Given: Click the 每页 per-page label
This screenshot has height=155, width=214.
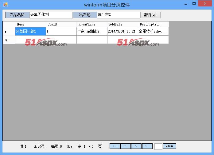Looking at the screenshot, I should pos(55,146).
